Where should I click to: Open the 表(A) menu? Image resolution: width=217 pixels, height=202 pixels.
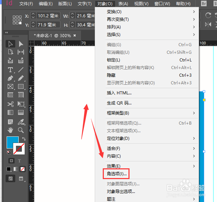click(x=123, y=4)
